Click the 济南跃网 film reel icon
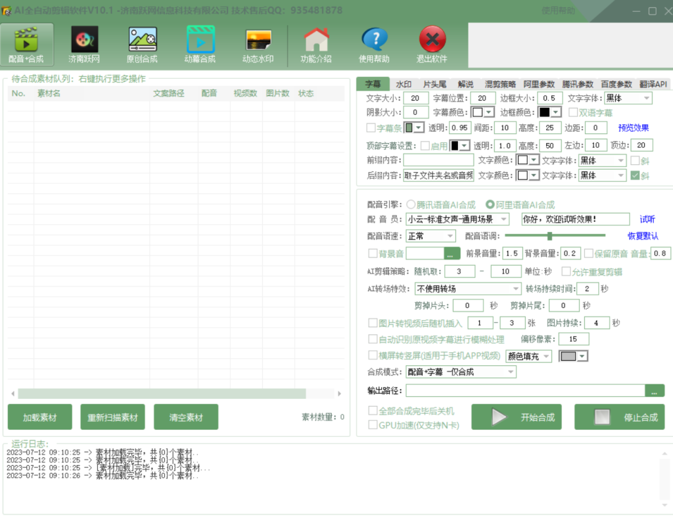The width and height of the screenshot is (673, 523). point(85,41)
